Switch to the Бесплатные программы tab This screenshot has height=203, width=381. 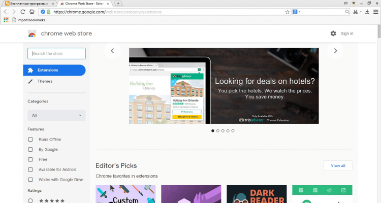pyautogui.click(x=28, y=3)
